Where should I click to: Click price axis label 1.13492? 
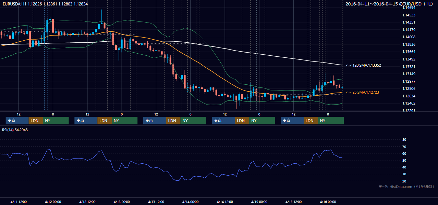coord(409,59)
